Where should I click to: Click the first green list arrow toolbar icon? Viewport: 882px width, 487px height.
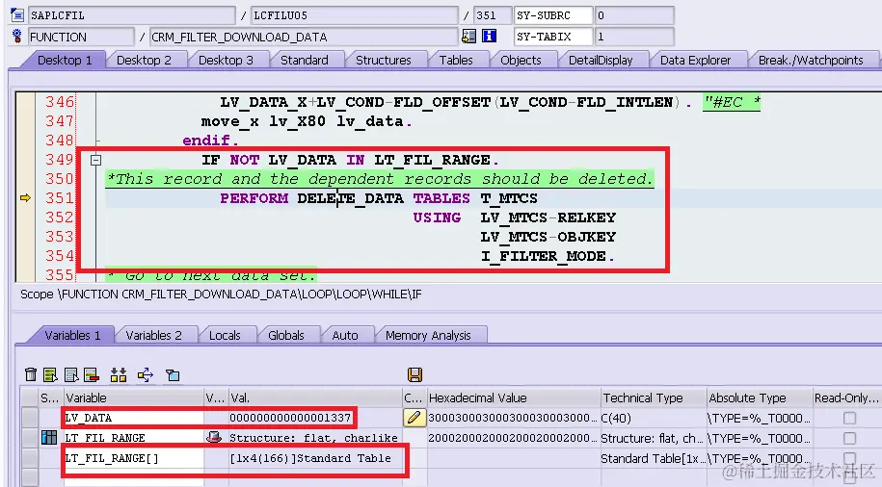click(50, 374)
